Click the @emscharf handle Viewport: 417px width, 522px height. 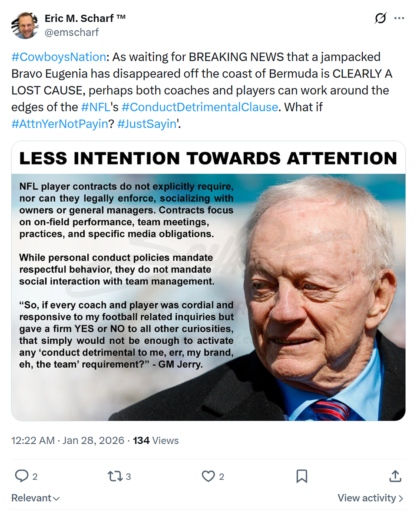click(72, 32)
